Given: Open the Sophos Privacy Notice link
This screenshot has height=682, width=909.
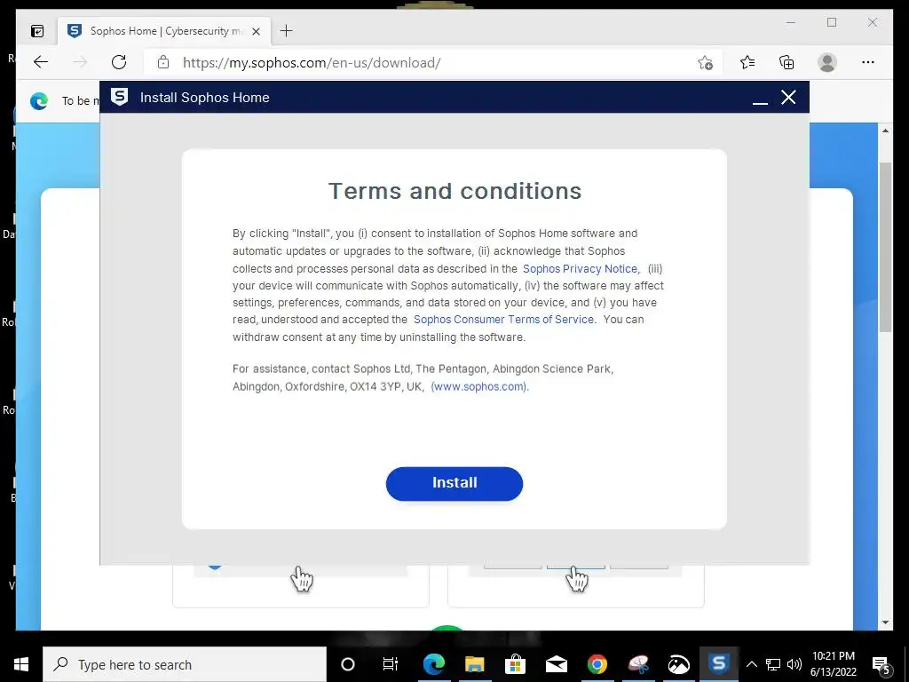Looking at the screenshot, I should click(580, 268).
